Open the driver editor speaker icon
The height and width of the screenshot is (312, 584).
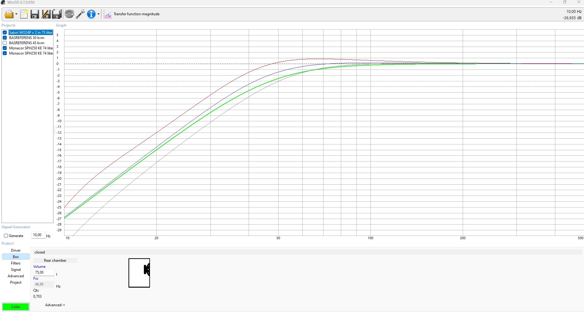coord(69,14)
